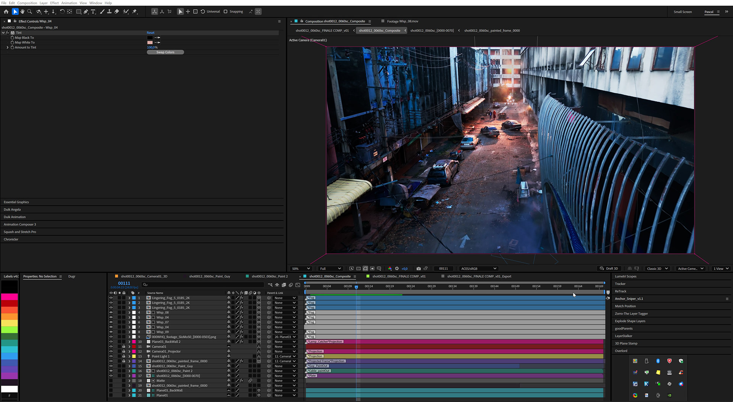Choose the Horizontal Type tool

(x=93, y=12)
